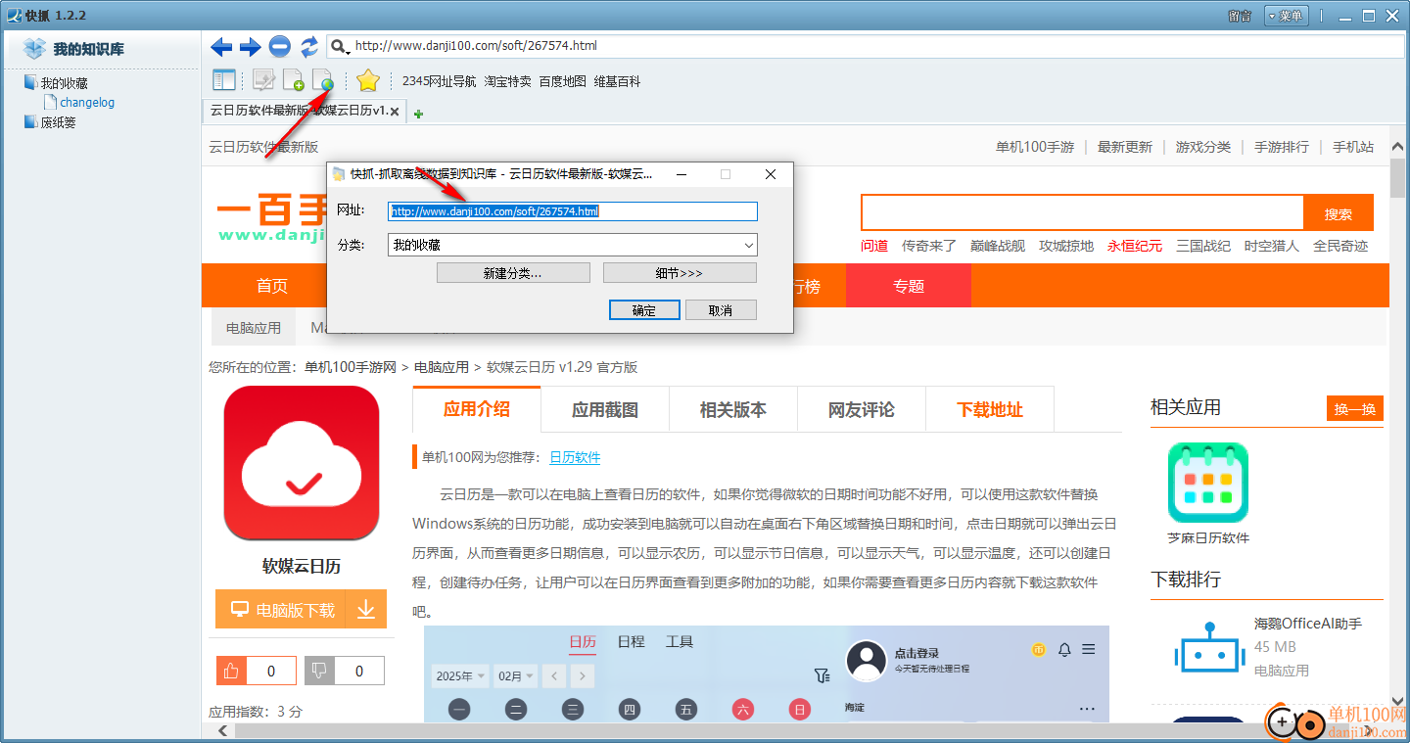Switch to the 网友评论 tab
The image size is (1410, 743).
(862, 410)
